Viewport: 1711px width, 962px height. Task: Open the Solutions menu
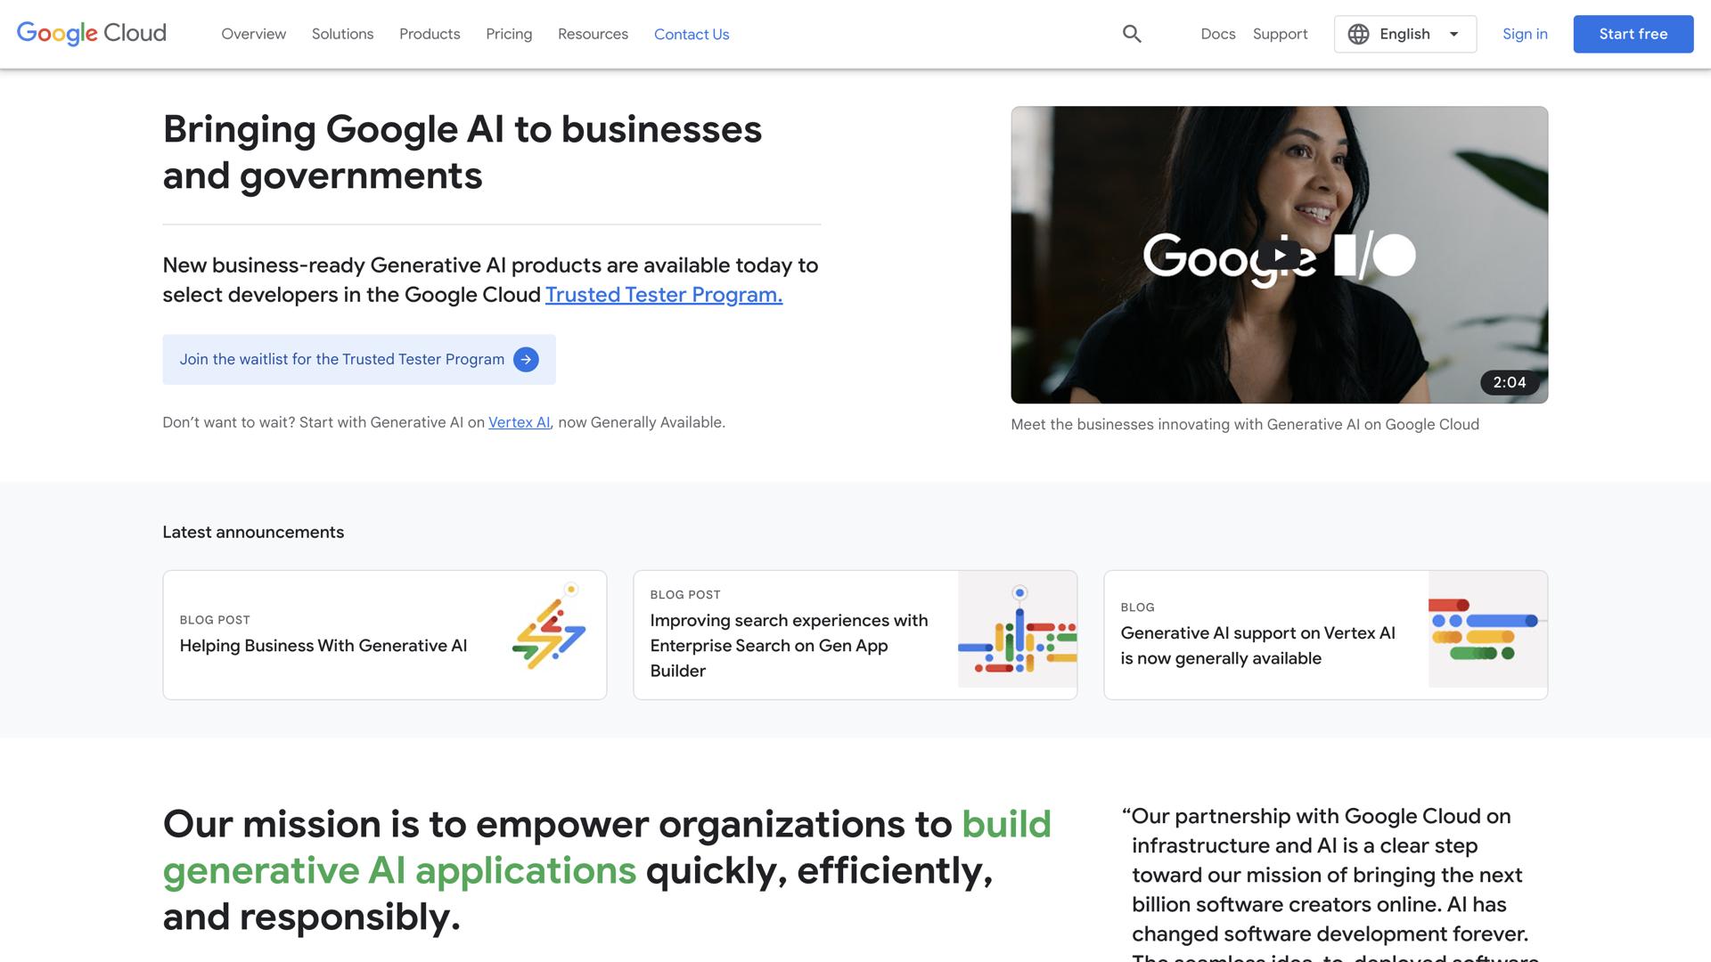[342, 34]
